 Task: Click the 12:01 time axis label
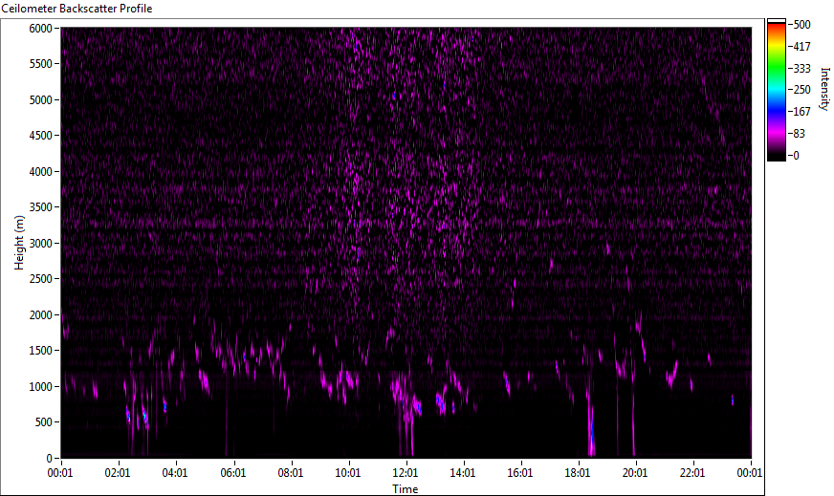(x=406, y=473)
